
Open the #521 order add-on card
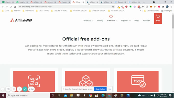point(138,81)
